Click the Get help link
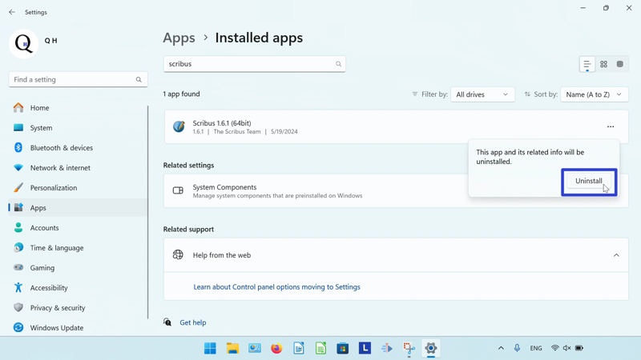 coord(193,322)
